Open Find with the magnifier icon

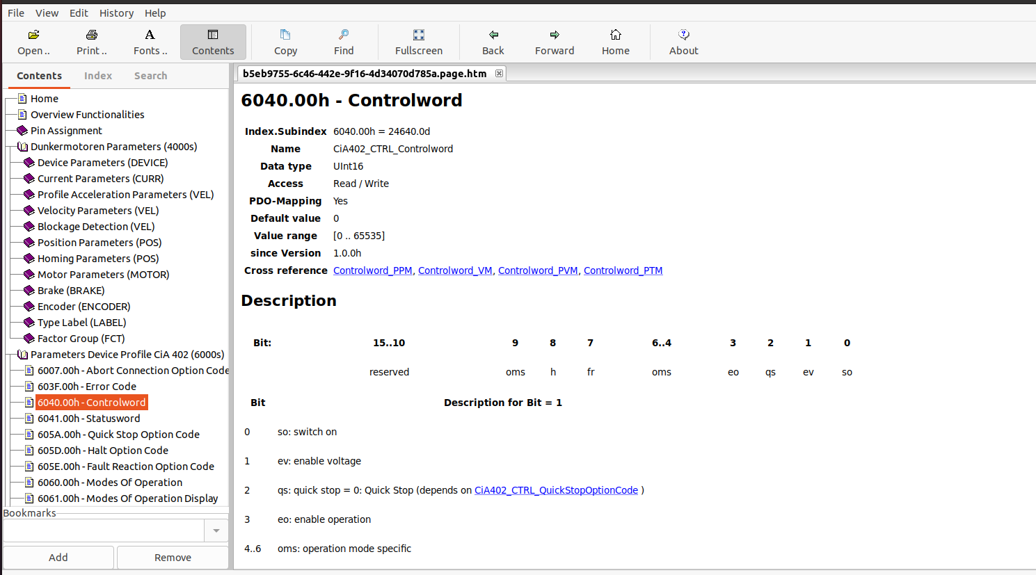coord(344,41)
